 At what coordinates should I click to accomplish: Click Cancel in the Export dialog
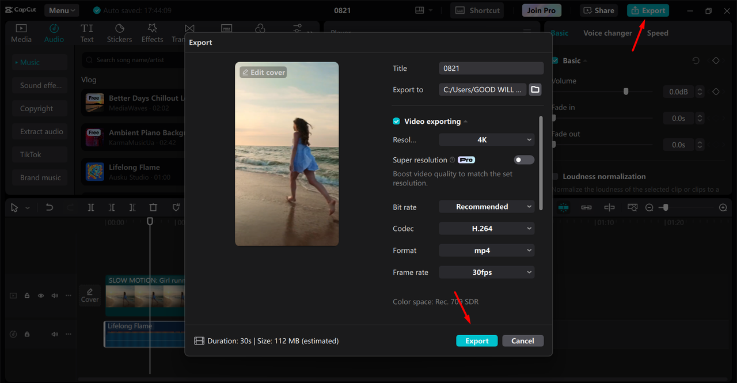pos(523,341)
